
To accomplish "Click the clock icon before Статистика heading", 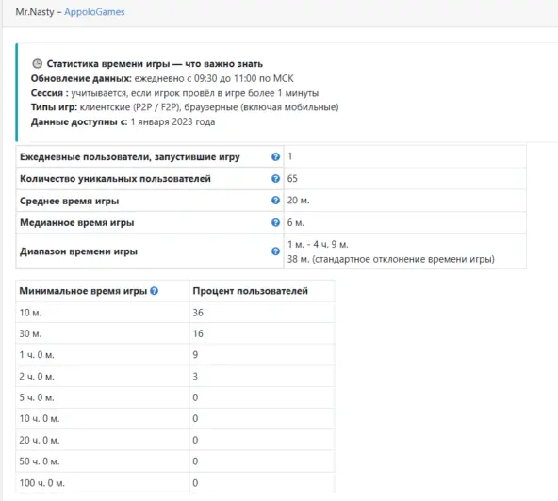I will coord(37,64).
